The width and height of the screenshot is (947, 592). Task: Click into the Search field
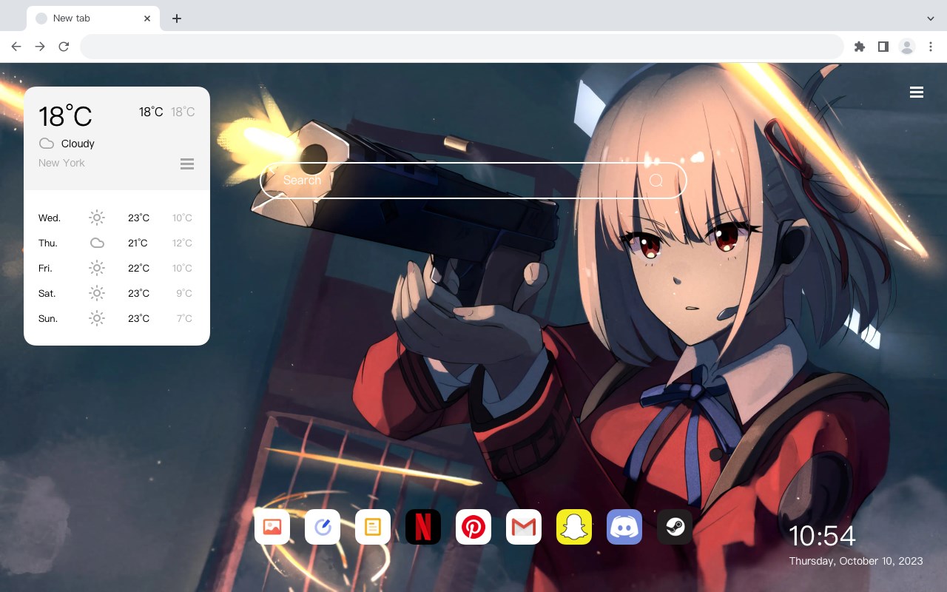(x=473, y=181)
